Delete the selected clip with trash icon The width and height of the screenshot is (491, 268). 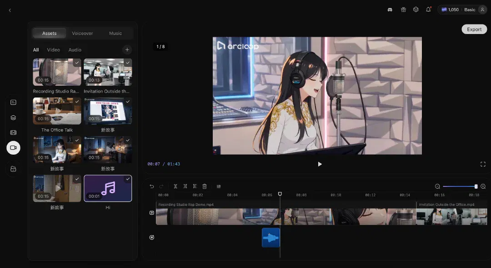pos(205,186)
